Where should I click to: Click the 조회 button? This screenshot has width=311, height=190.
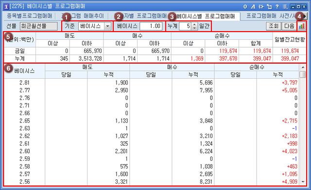click(274, 26)
